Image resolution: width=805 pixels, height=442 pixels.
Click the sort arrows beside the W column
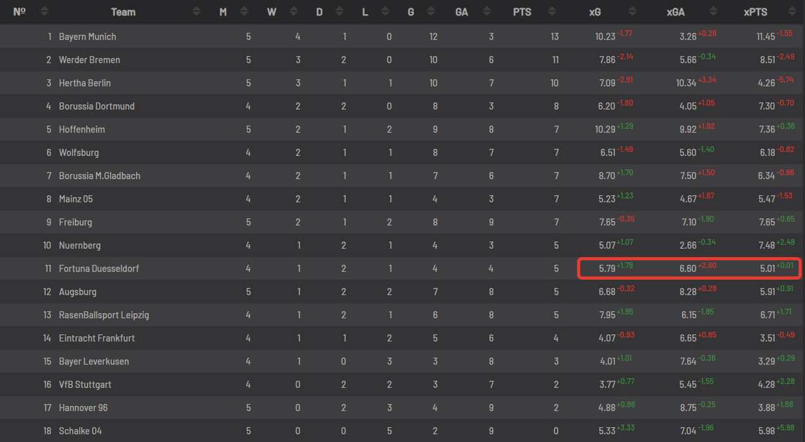[x=294, y=12]
